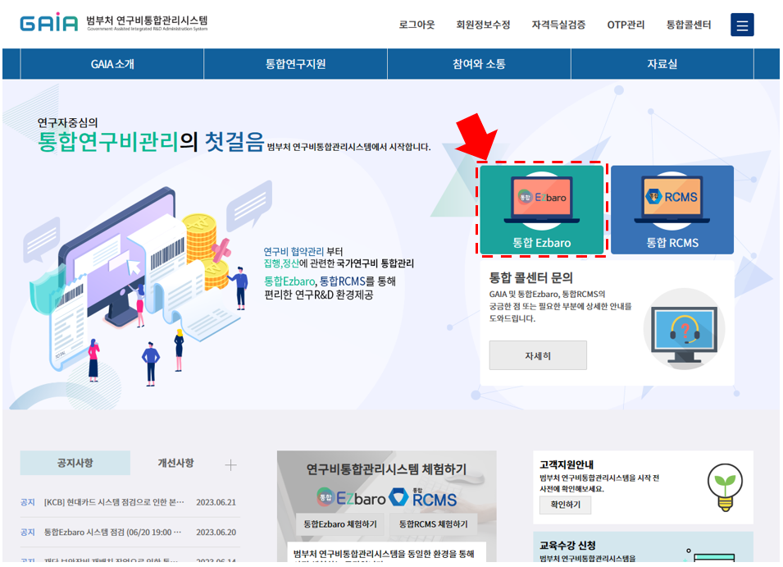The image size is (783, 567).
Task: Click the GAIA logo
Action: [49, 23]
